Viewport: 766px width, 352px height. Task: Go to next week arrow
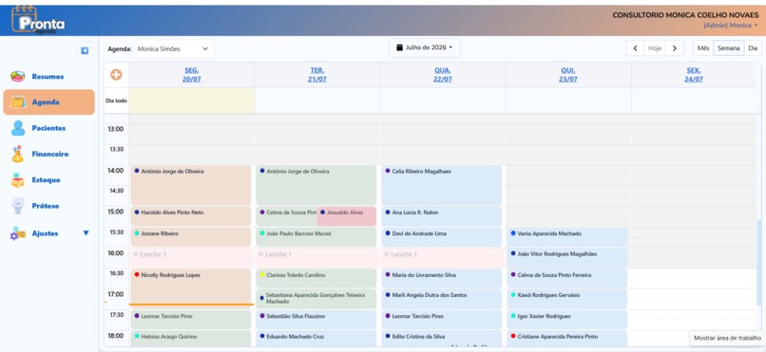point(675,48)
